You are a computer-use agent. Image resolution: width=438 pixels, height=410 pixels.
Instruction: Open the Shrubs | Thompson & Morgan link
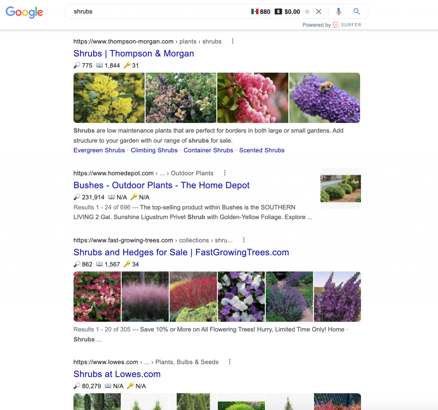(133, 53)
